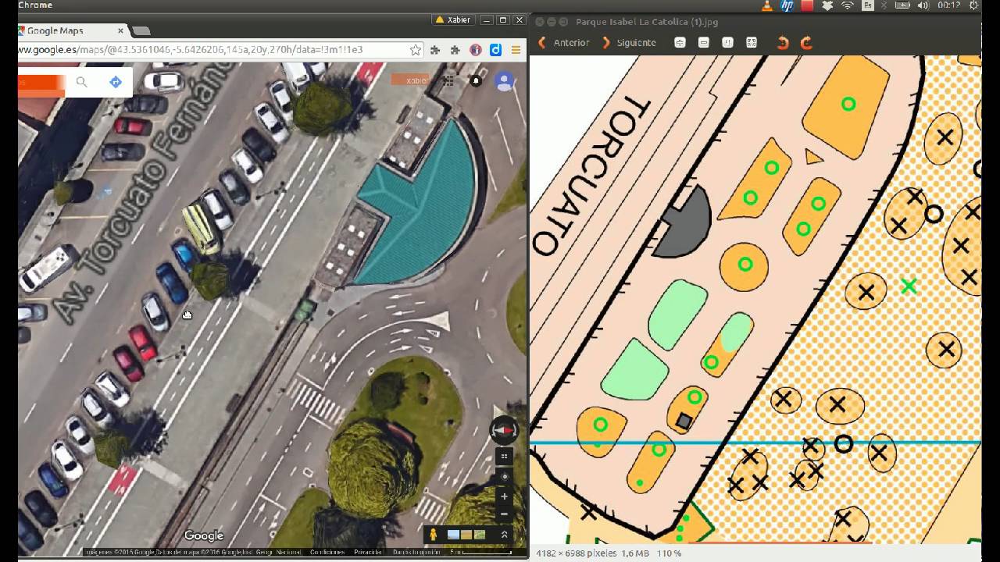The image size is (1000, 562).
Task: Rotate image clockwise
Action: tap(806, 43)
